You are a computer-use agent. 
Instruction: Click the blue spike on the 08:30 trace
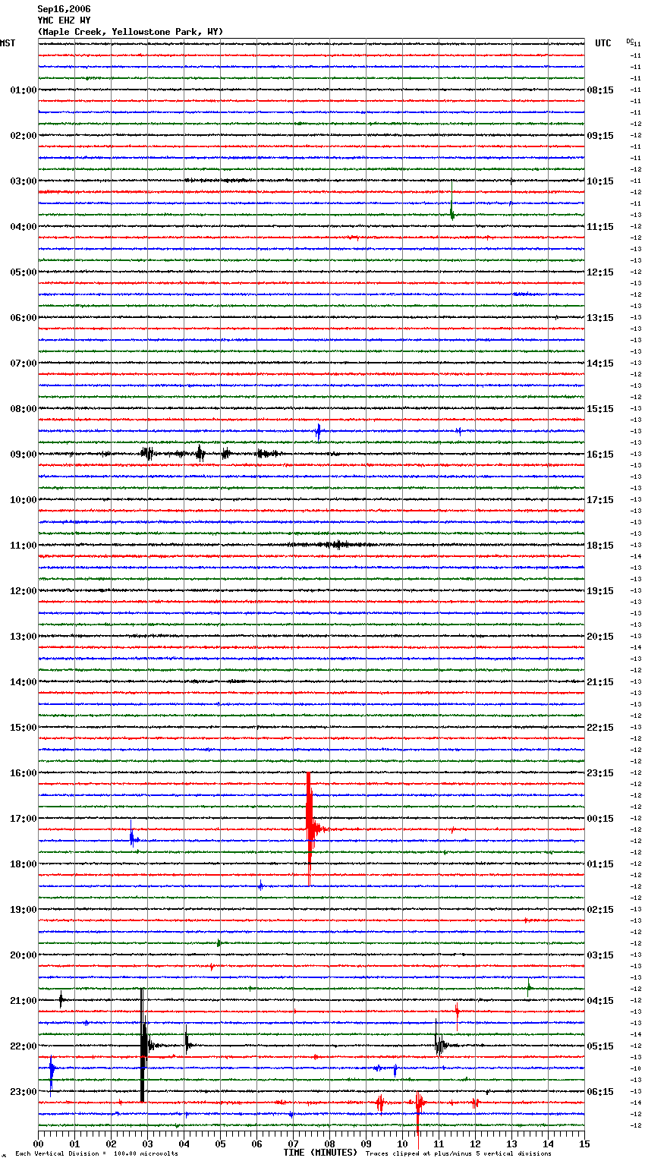tap(318, 432)
